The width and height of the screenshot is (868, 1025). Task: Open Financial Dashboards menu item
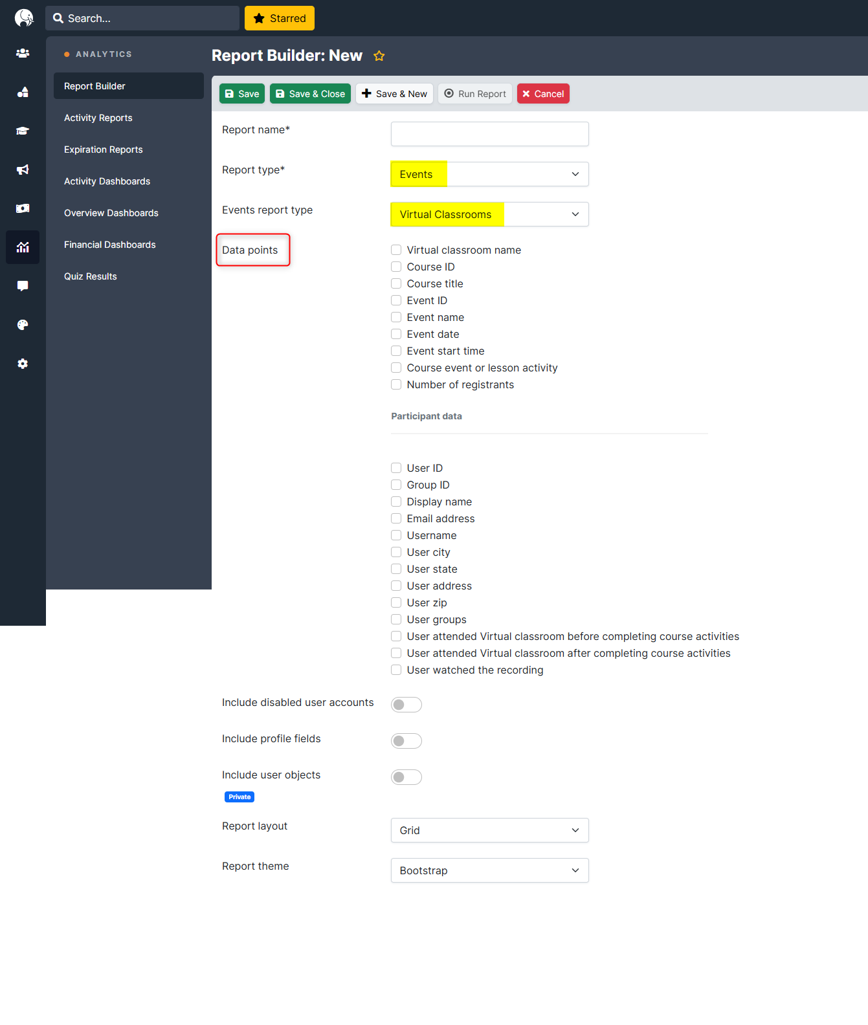[x=110, y=245]
